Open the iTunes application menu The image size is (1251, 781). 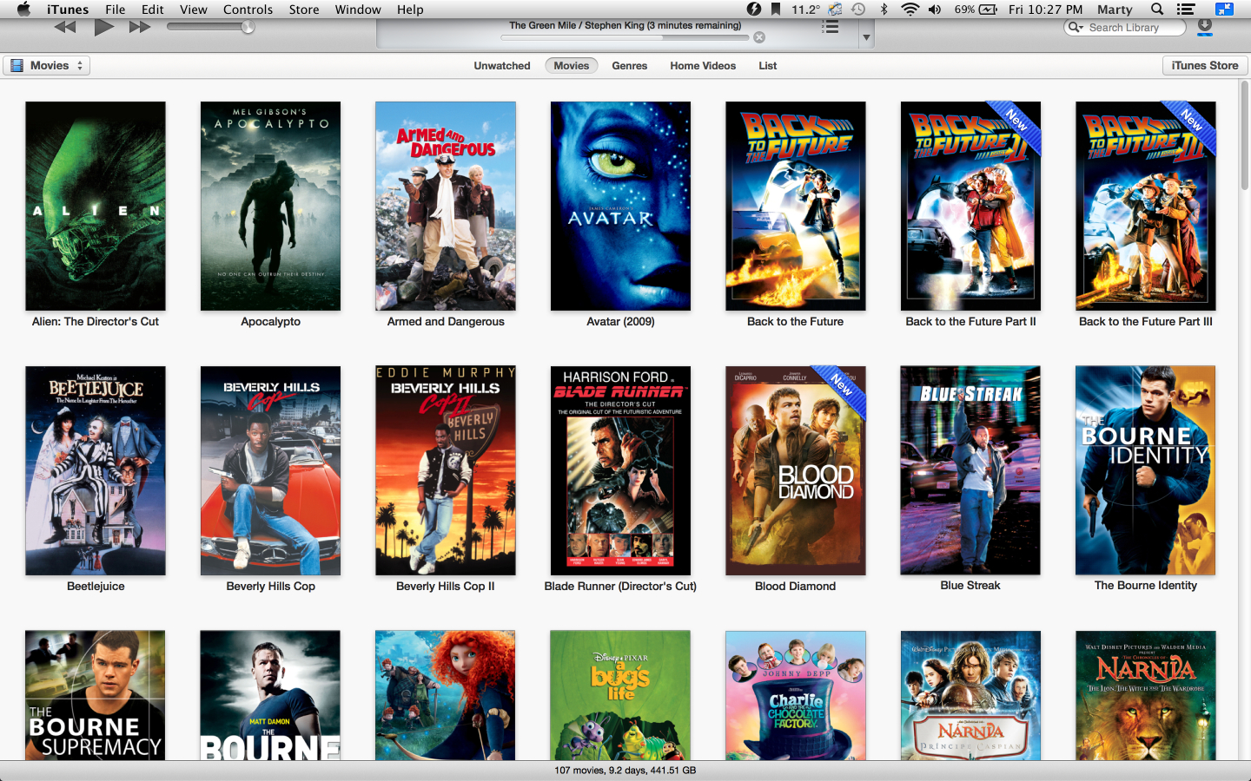68,10
